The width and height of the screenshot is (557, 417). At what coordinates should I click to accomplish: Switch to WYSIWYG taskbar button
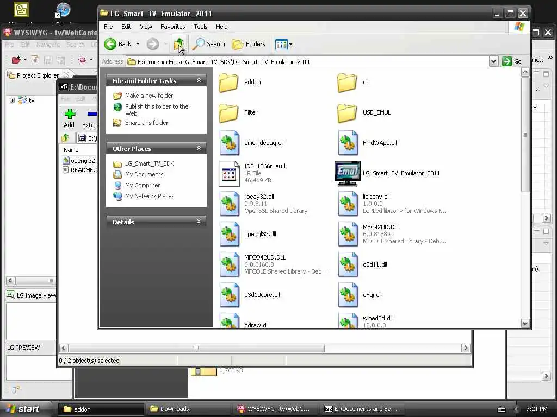click(x=275, y=409)
